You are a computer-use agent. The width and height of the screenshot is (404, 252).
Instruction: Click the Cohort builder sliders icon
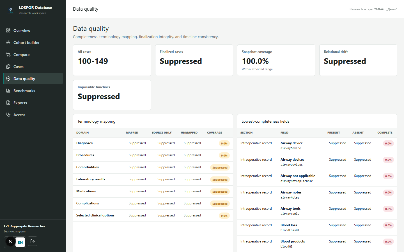click(x=8, y=43)
